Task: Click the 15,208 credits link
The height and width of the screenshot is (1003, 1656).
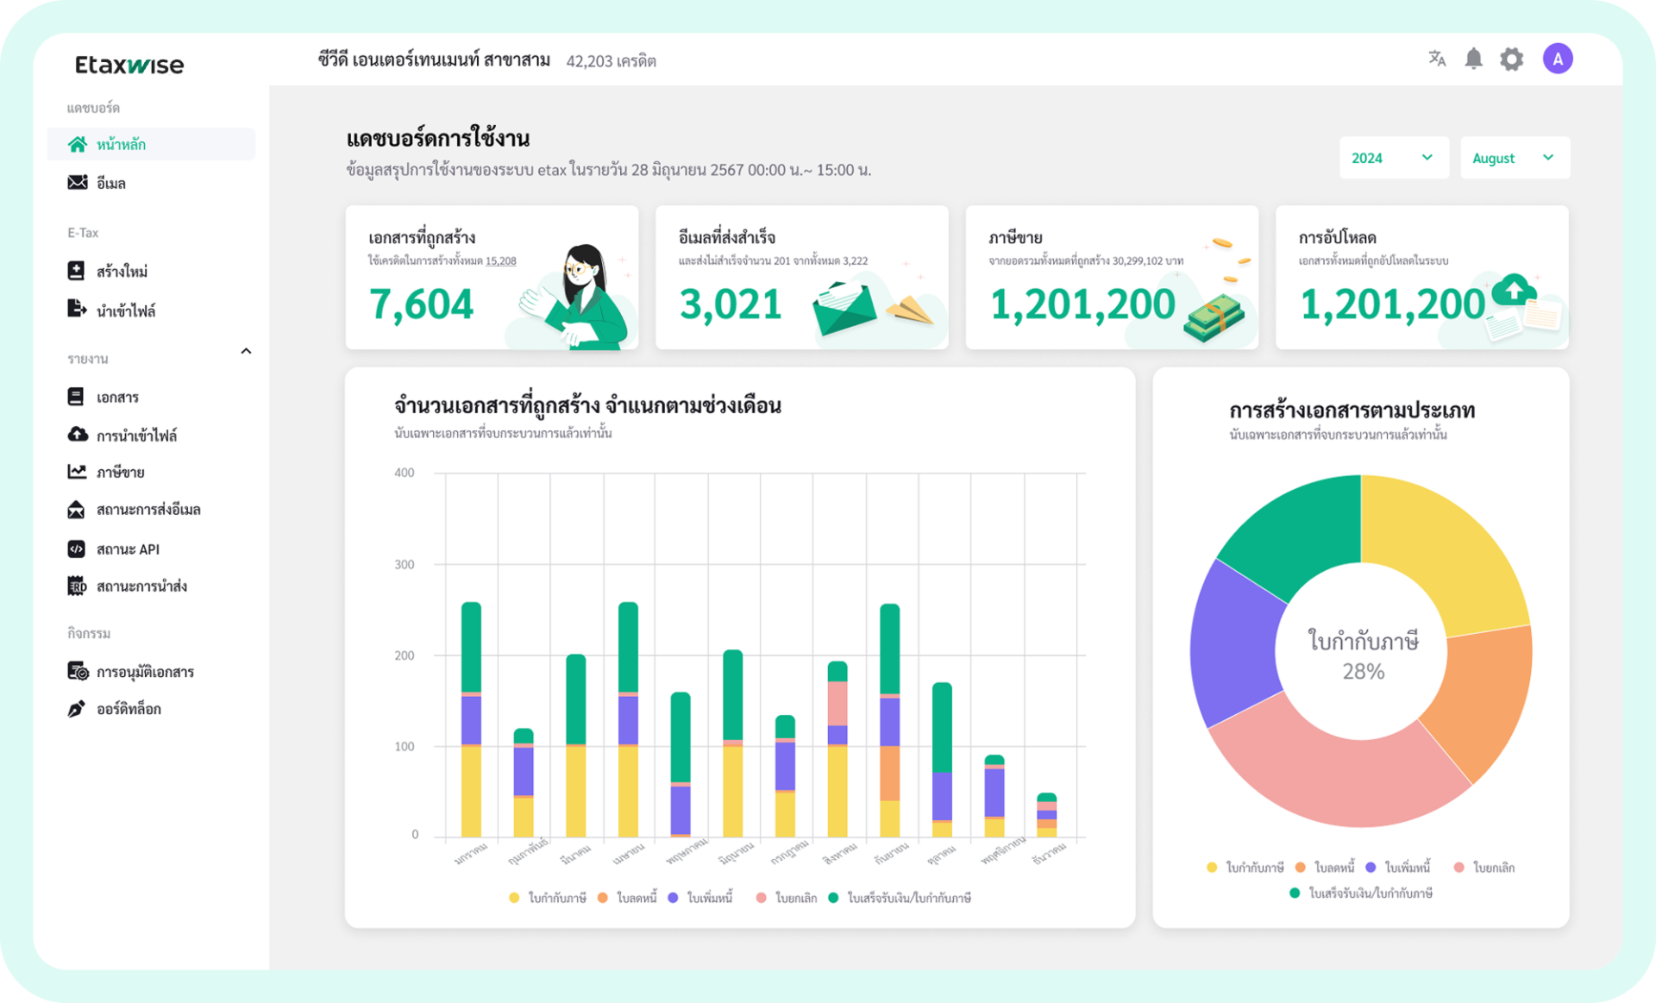Action: [500, 260]
